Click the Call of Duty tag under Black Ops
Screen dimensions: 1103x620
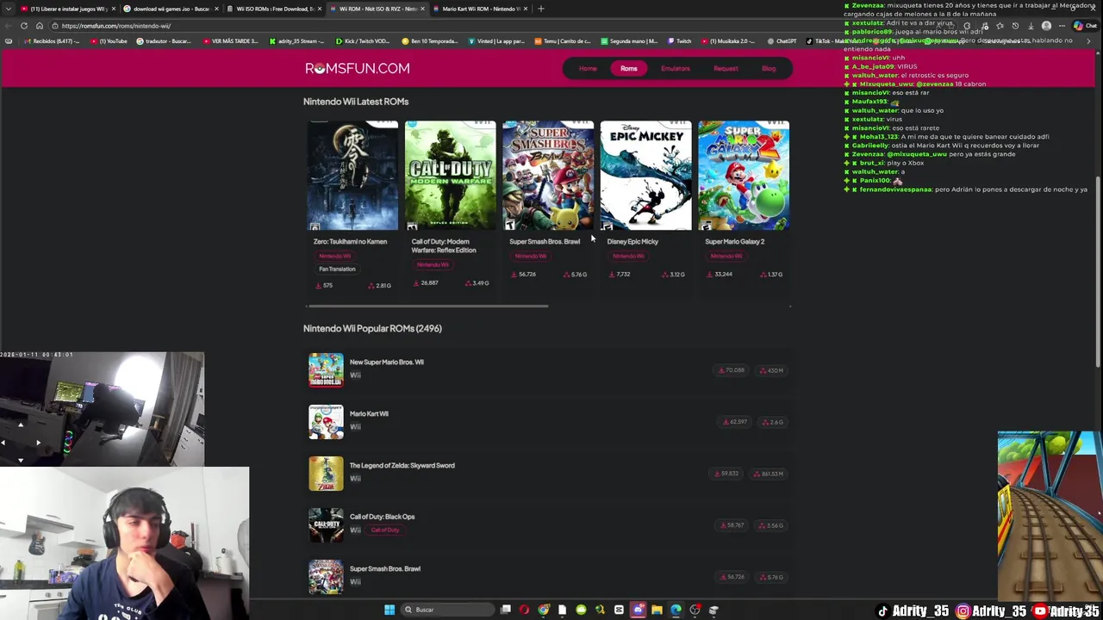[385, 530]
